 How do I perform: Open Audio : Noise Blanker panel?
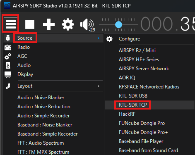coord(41,98)
